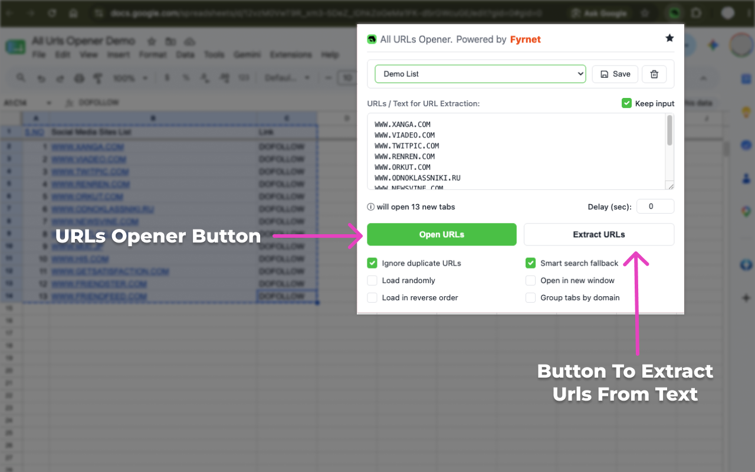755x472 pixels.
Task: Select the paint format roller icon
Action: point(98,78)
